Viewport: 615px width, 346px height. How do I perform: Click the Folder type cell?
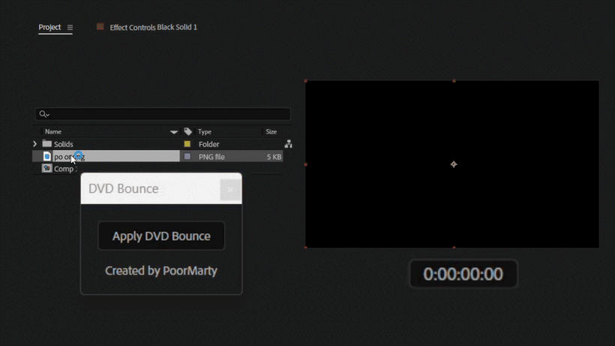(x=208, y=144)
